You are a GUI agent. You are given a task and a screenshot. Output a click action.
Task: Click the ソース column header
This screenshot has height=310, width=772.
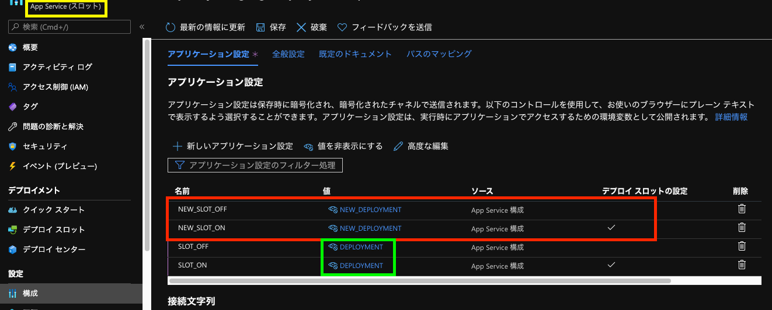[x=482, y=191]
